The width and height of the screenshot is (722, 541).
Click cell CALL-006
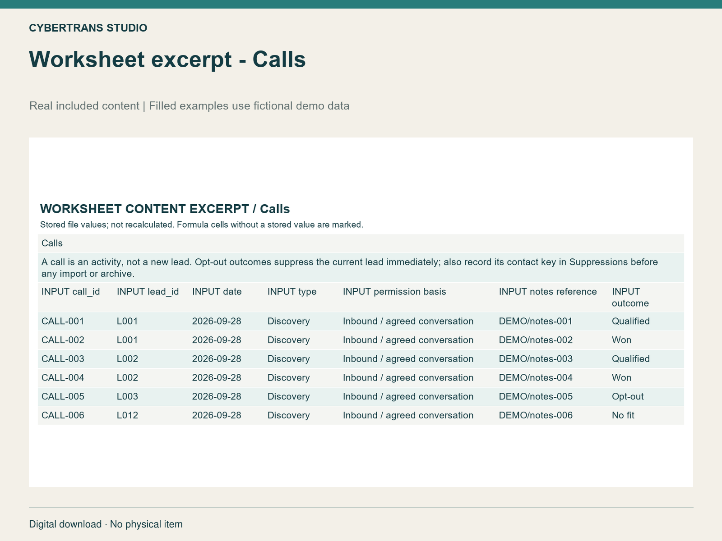point(63,416)
